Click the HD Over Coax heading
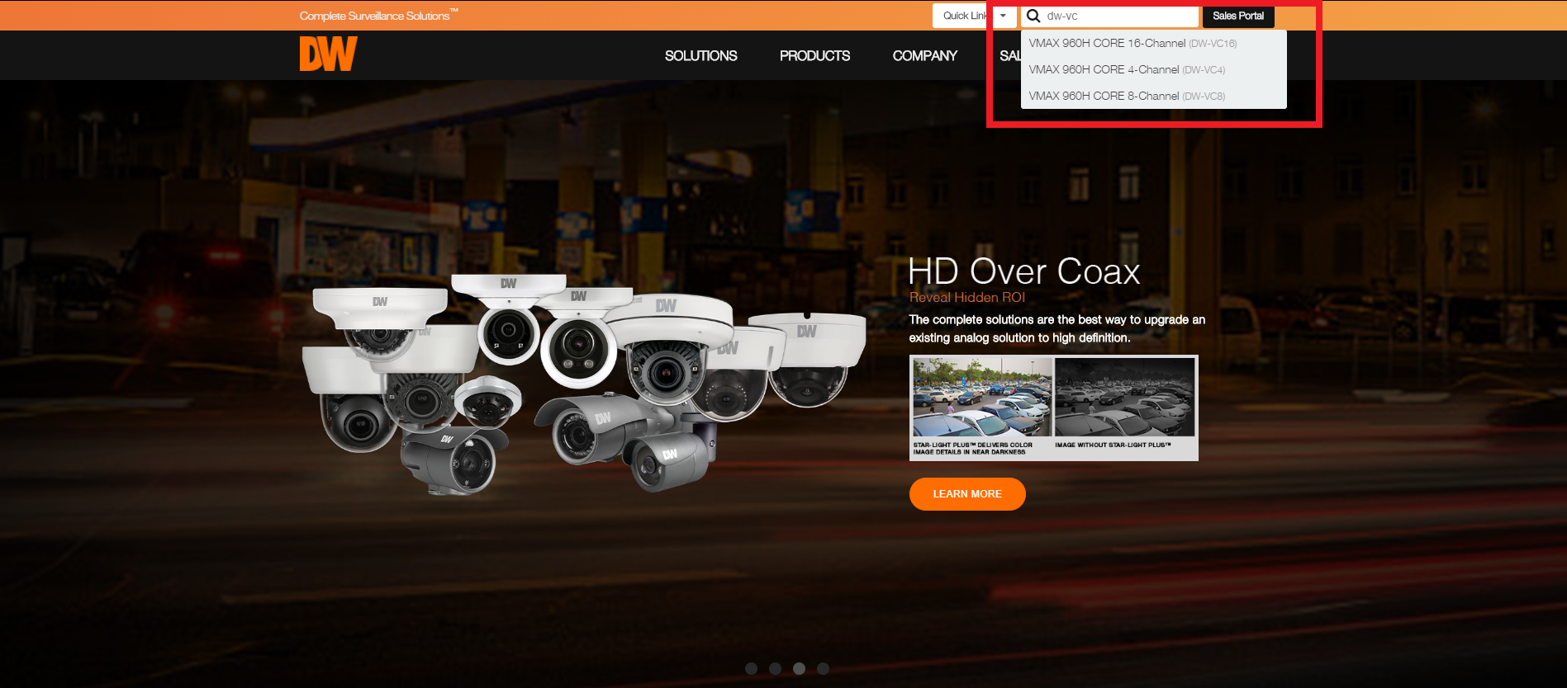 point(1024,271)
